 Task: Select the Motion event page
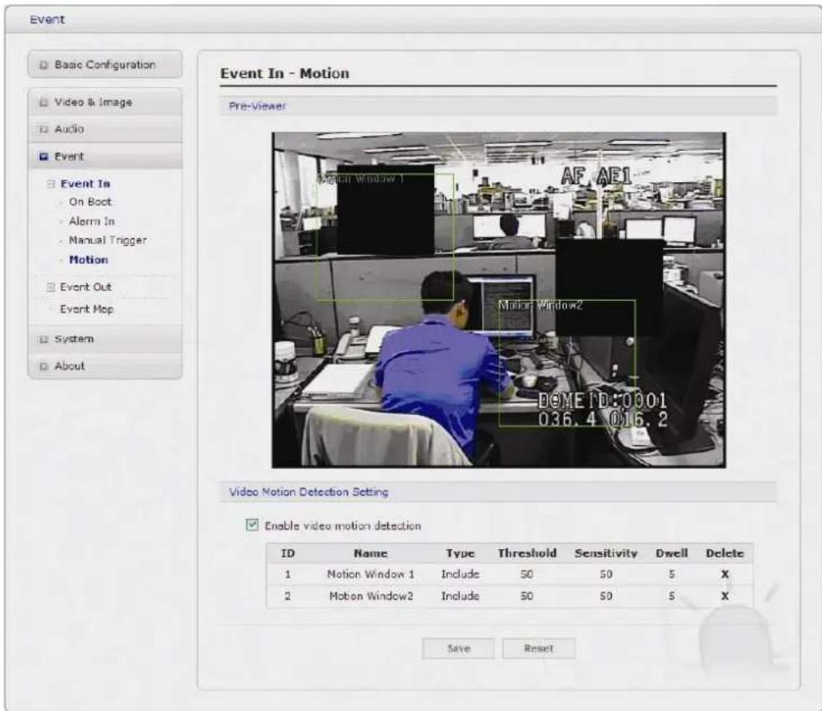89,260
